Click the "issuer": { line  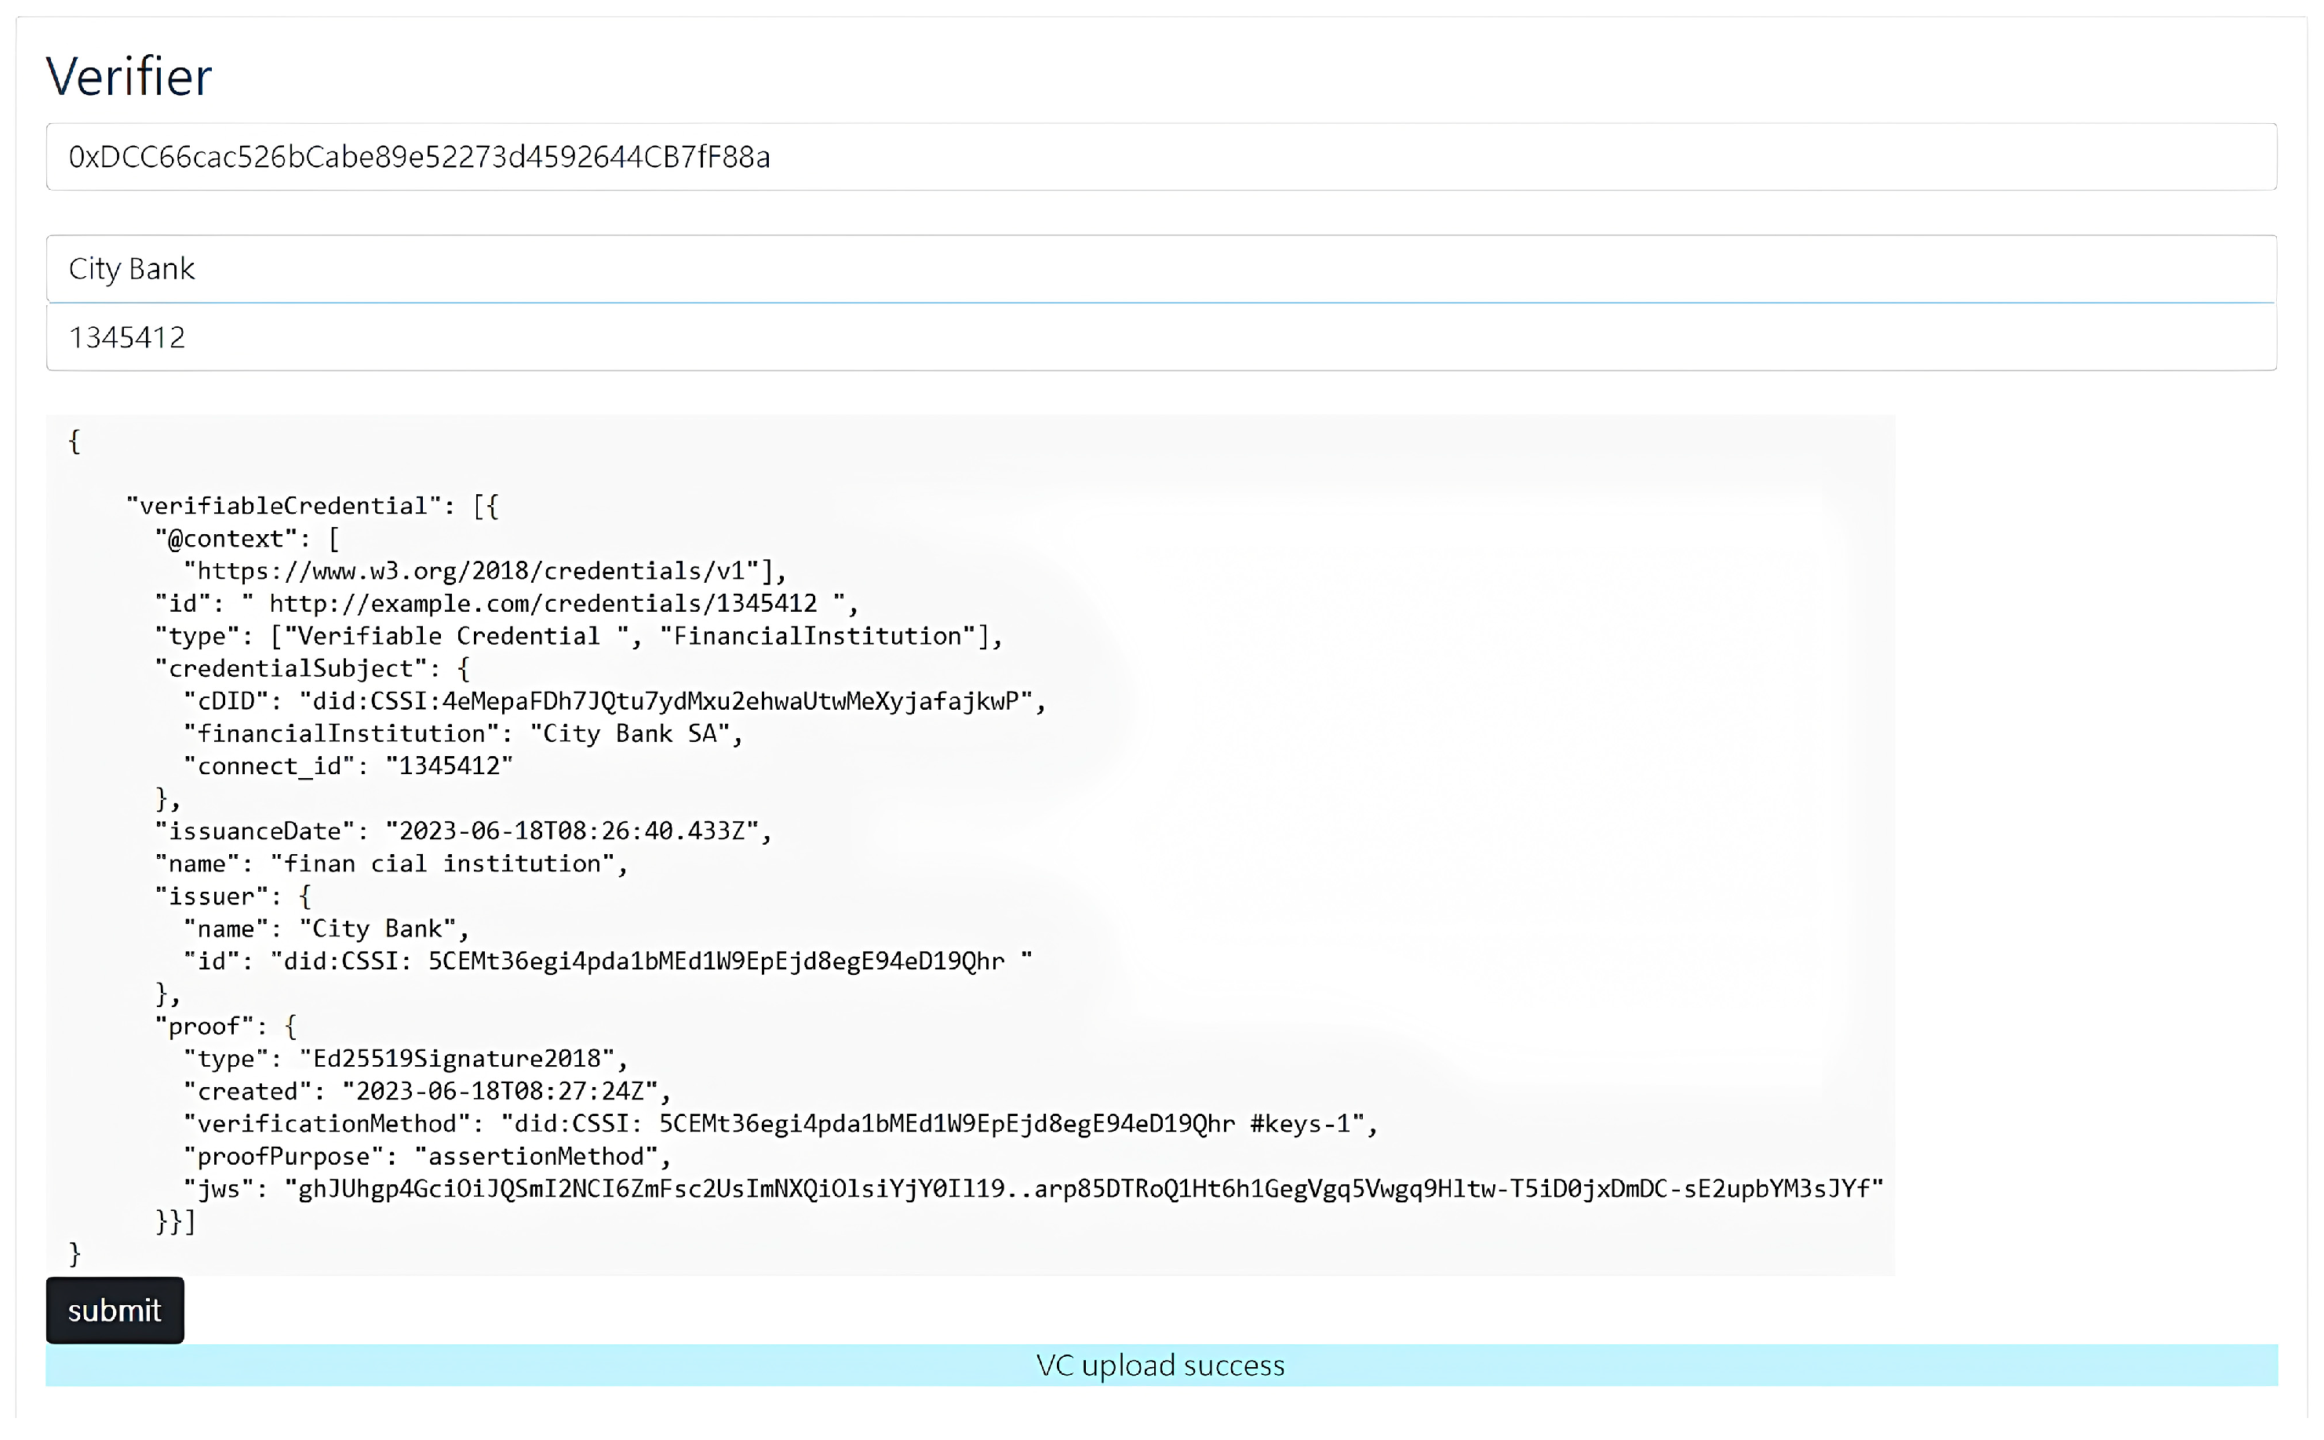pyautogui.click(x=233, y=896)
